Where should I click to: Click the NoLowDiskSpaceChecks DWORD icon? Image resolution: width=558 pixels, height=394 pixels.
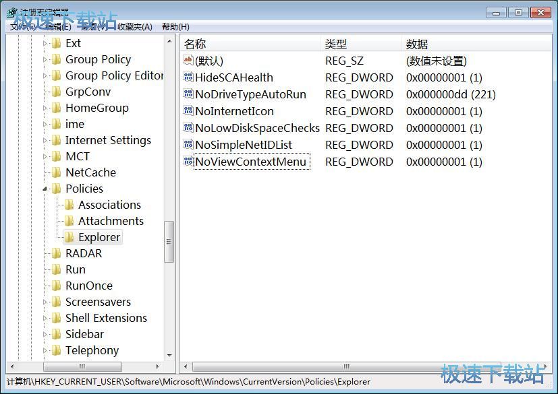tap(188, 127)
